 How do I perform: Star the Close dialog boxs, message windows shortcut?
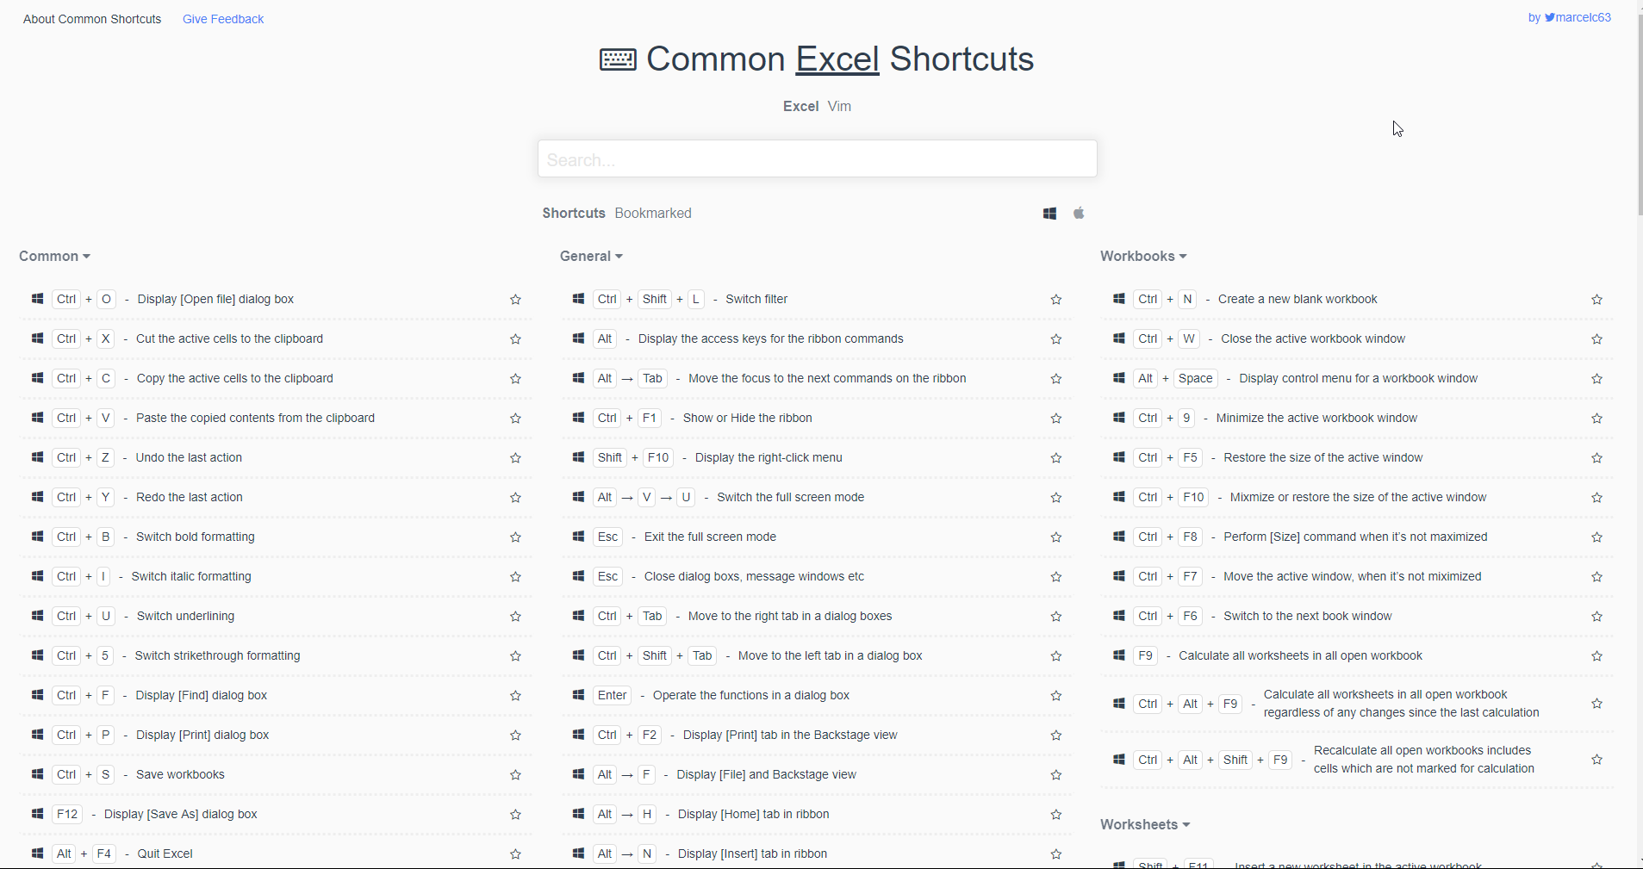(x=1056, y=577)
